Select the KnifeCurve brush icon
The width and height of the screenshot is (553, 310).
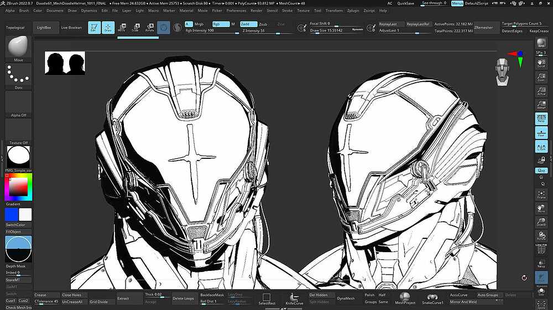(294, 299)
